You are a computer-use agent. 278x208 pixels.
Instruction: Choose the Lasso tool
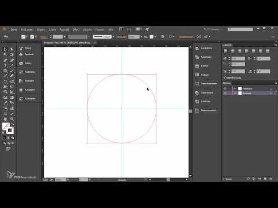pyautogui.click(x=12, y=55)
